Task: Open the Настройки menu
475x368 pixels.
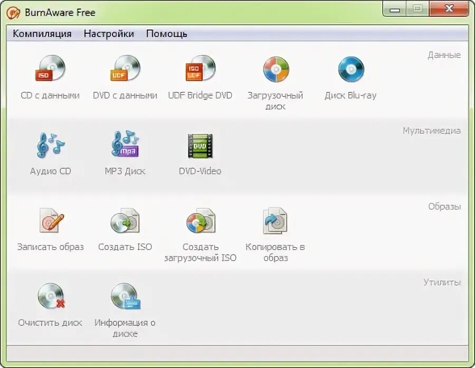Action: point(109,33)
